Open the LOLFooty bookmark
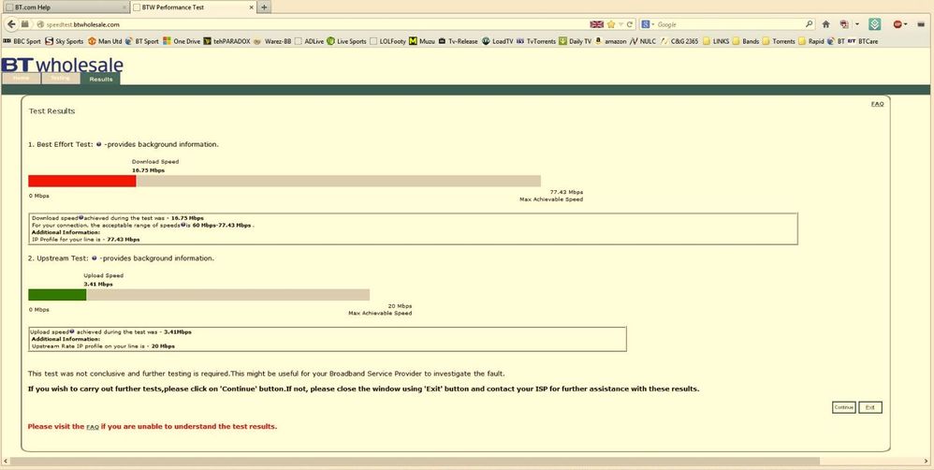Viewport: 934px width, 470px height. [387, 41]
